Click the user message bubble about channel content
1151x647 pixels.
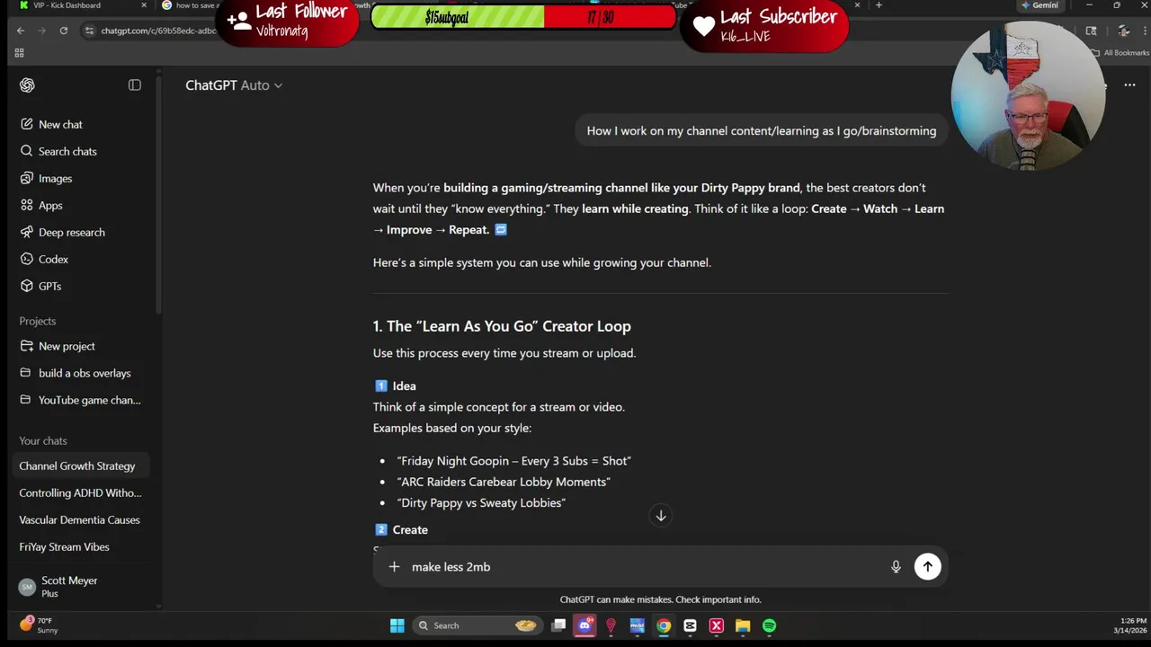[x=761, y=131]
